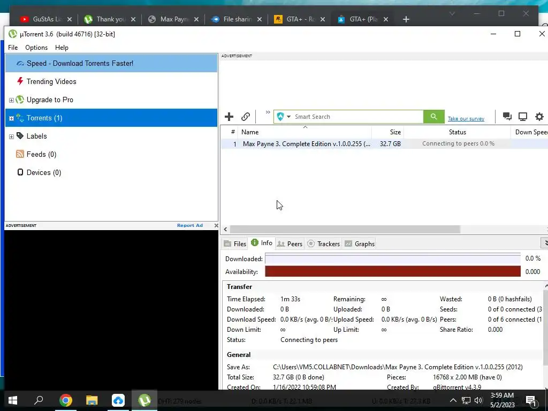The image size is (548, 411).
Task: Click the Feeds RSS icon
Action: click(20, 154)
